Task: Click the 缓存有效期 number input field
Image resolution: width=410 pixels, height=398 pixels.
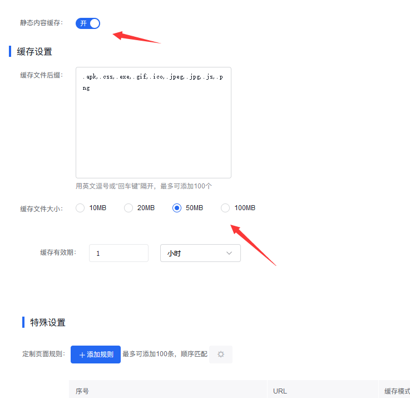Action: pos(118,253)
